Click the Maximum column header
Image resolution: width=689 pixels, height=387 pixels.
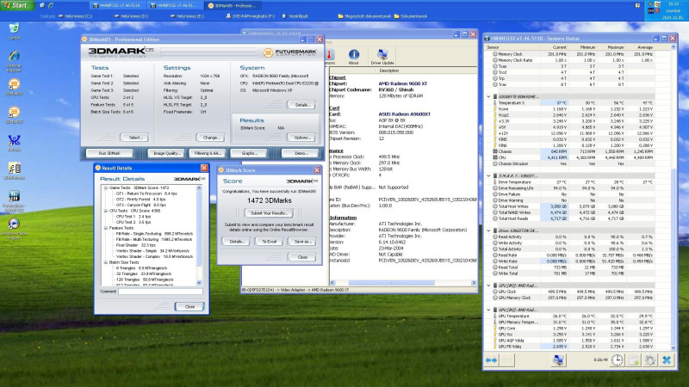pyautogui.click(x=611, y=47)
